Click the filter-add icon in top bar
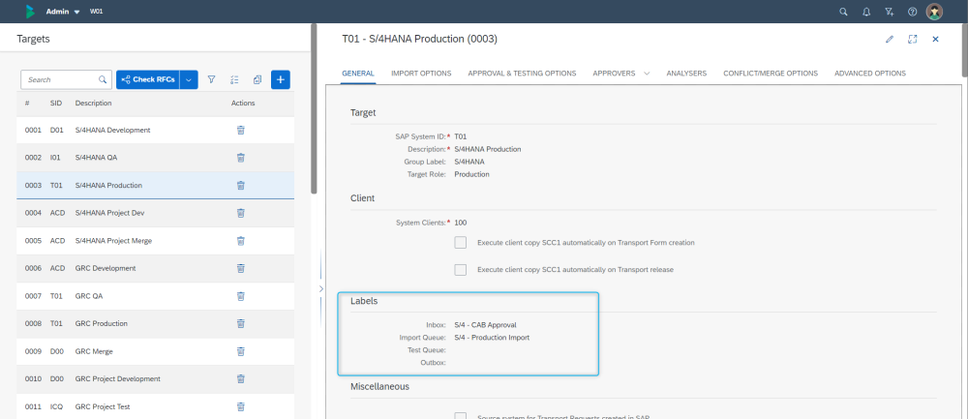 point(889,12)
